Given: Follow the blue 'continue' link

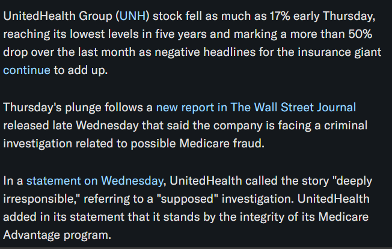Looking at the screenshot, I should coord(26,70).
